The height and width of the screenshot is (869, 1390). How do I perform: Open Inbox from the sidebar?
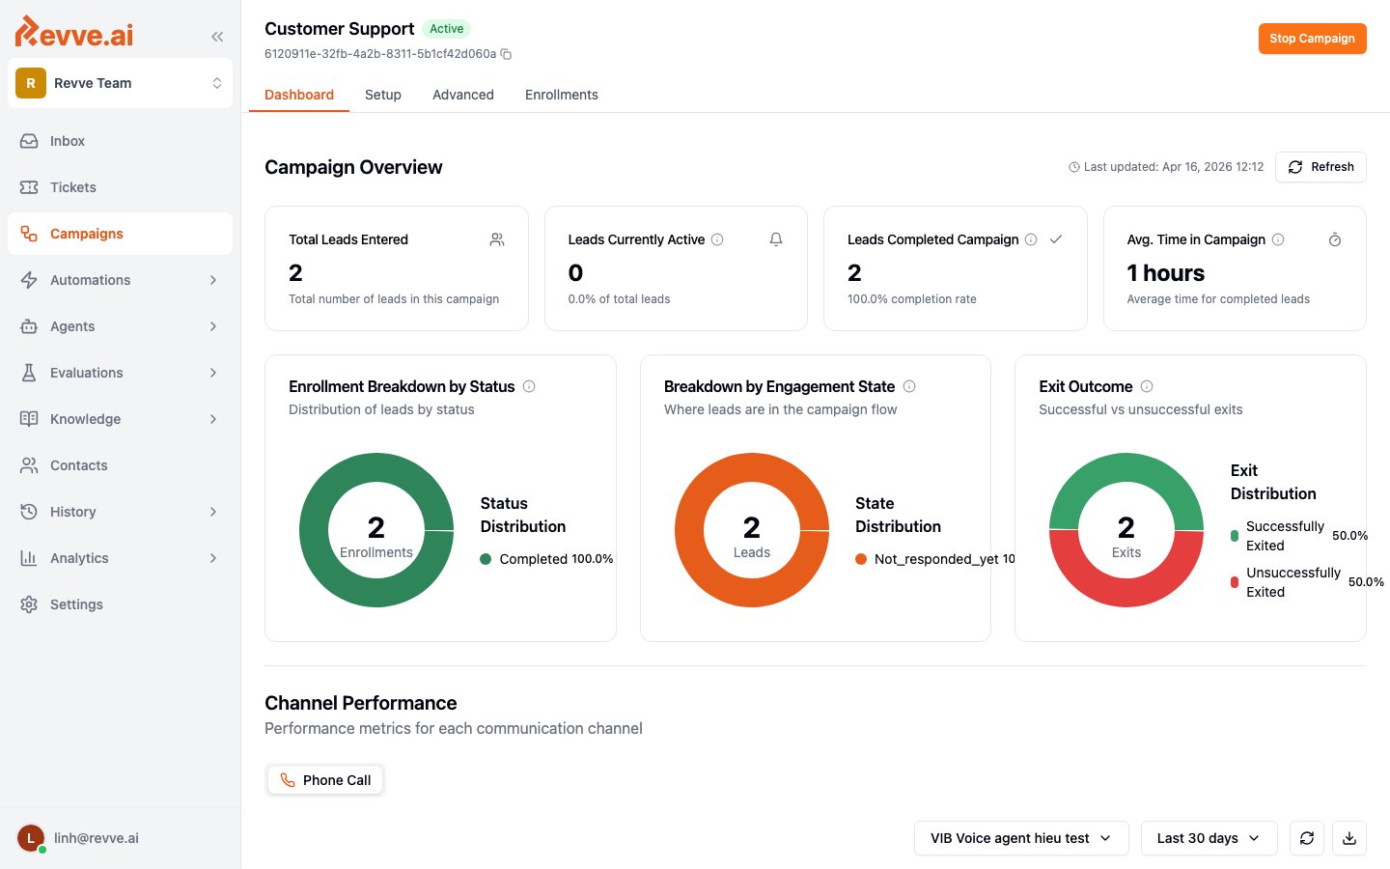(x=120, y=141)
